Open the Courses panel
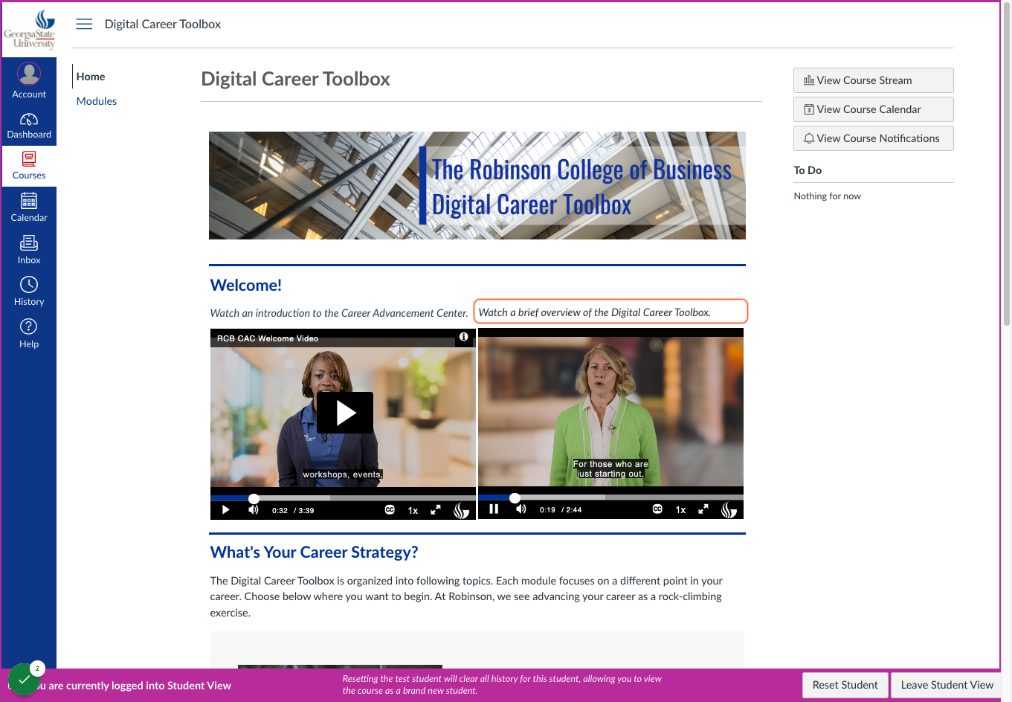 (x=29, y=166)
